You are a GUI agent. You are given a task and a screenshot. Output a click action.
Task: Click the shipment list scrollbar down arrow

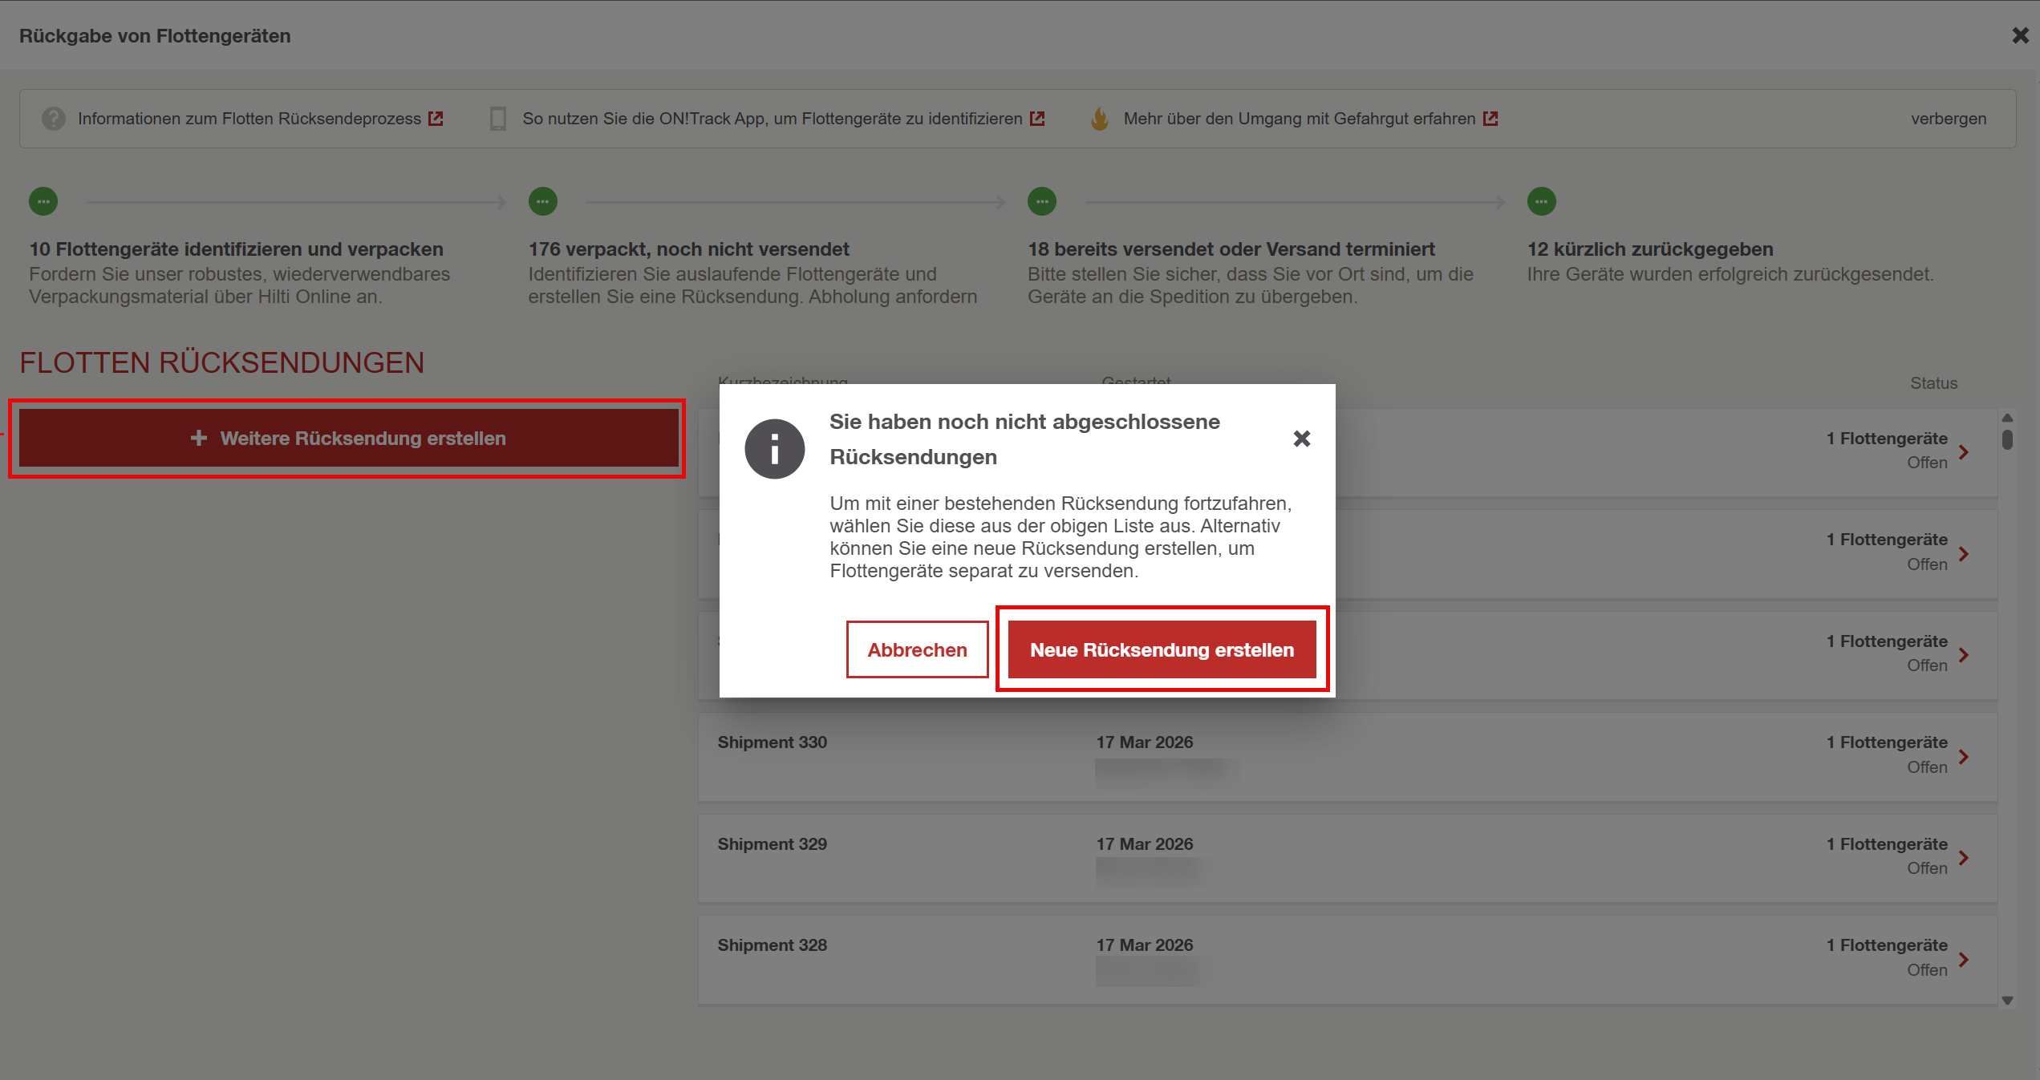click(2007, 1000)
